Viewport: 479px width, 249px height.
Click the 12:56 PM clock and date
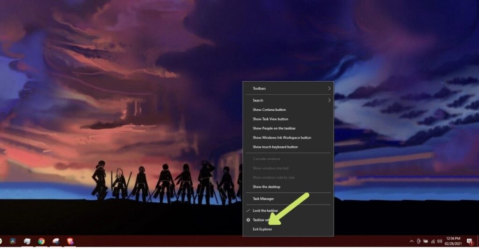pos(453,241)
